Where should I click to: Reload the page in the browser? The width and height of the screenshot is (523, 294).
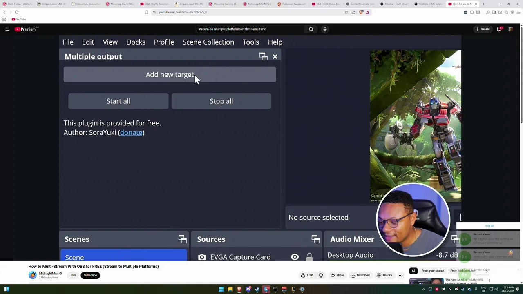pyautogui.click(x=17, y=12)
